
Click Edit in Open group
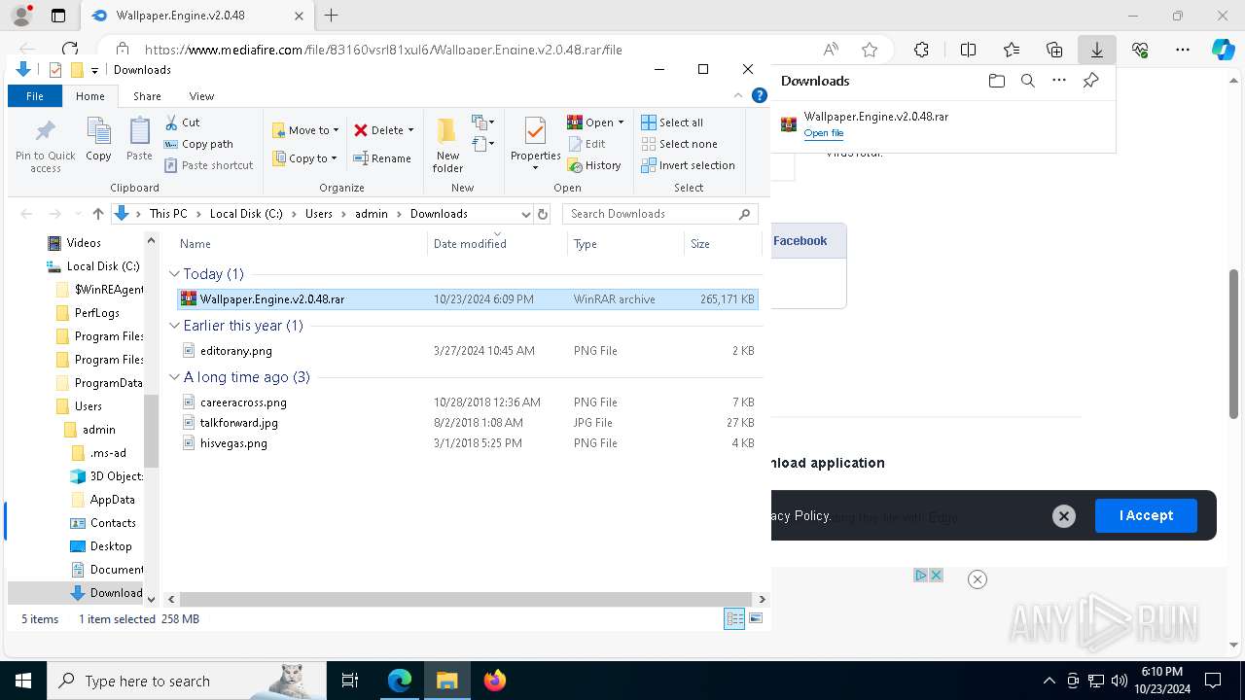[587, 144]
